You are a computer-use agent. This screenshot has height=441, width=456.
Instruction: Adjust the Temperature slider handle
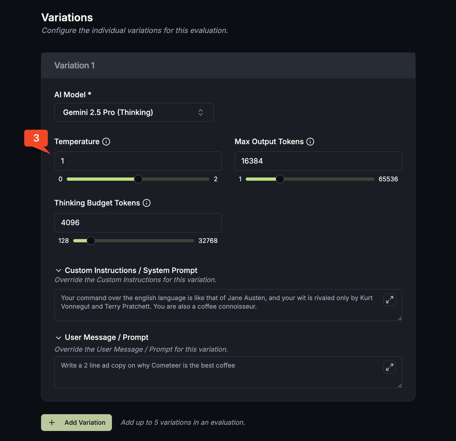(138, 179)
